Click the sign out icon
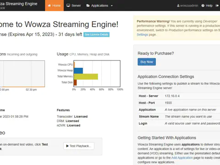 pos(217,5)
